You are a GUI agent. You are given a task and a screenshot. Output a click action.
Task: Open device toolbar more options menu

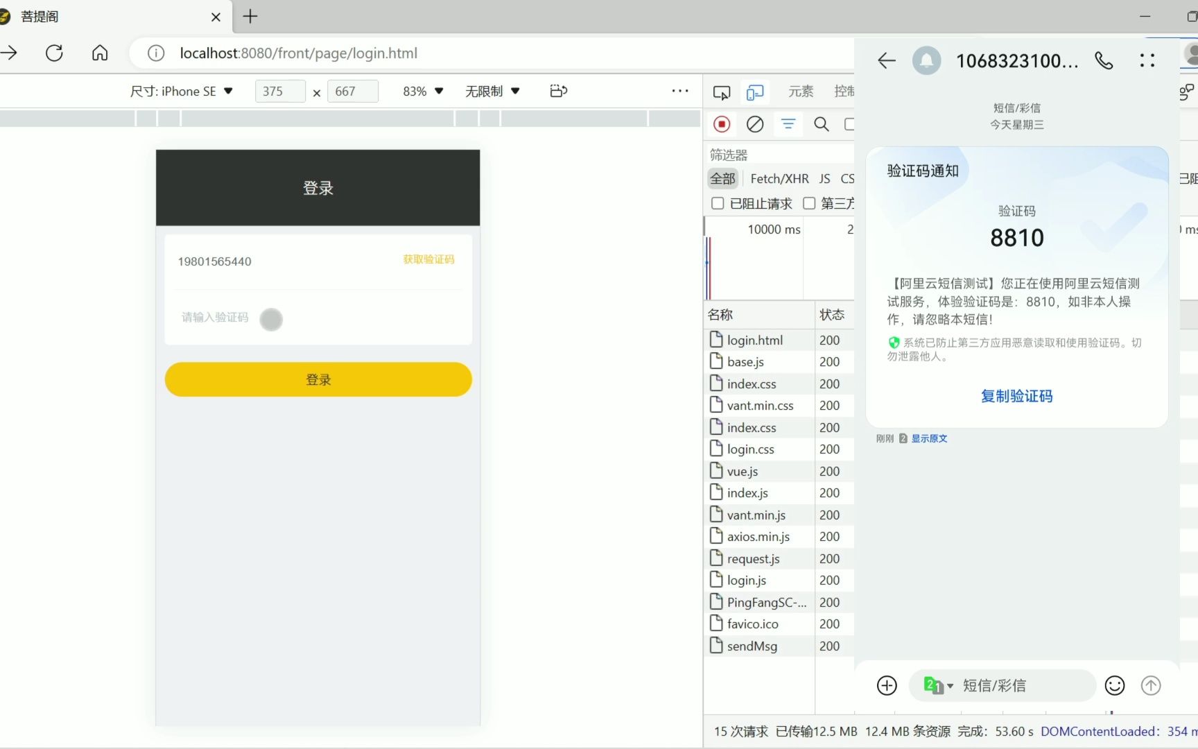coord(680,91)
